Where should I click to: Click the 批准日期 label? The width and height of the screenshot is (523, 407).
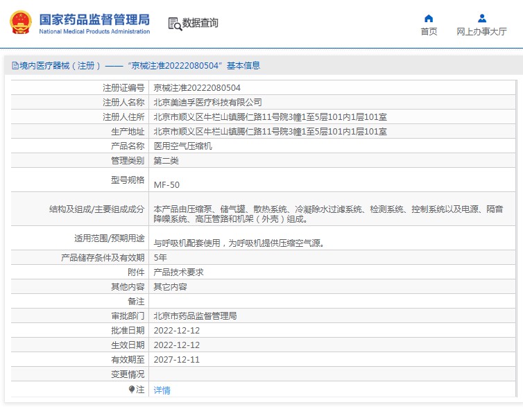128,330
